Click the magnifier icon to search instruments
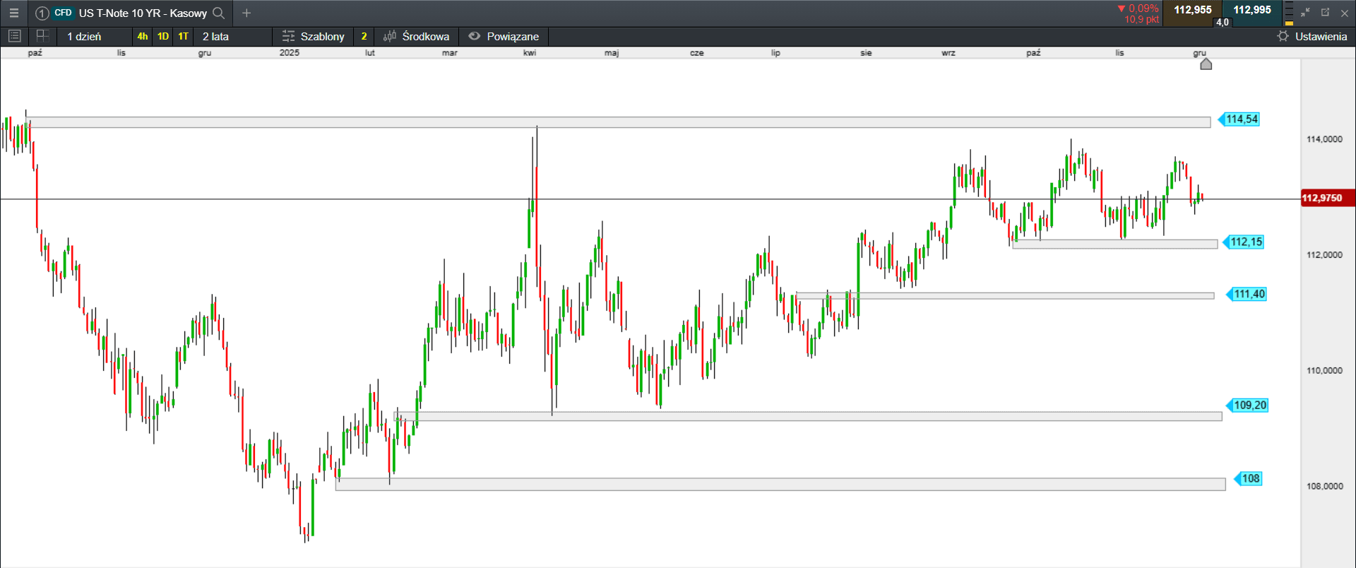The height and width of the screenshot is (568, 1356). coord(219,13)
